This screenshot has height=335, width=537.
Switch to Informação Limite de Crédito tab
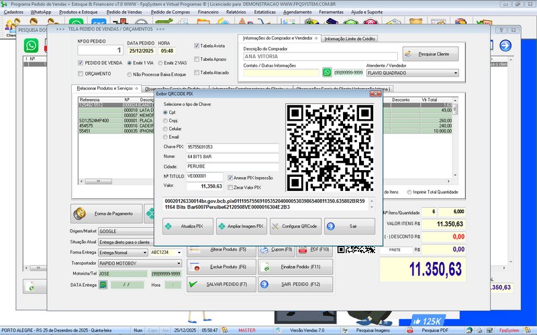pos(350,39)
